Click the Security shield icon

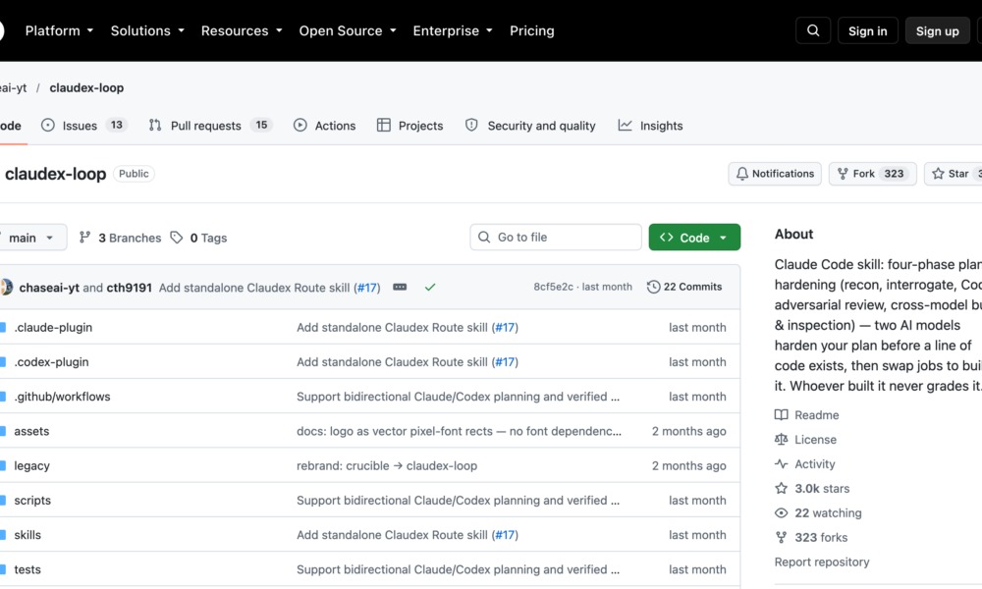(x=471, y=126)
